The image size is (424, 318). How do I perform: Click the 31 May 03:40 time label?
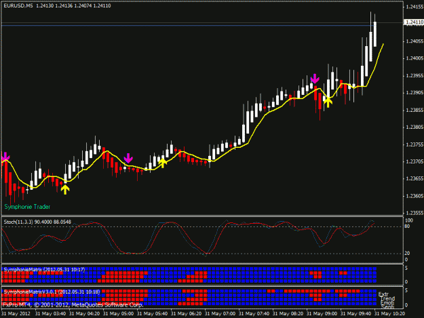tap(50, 314)
